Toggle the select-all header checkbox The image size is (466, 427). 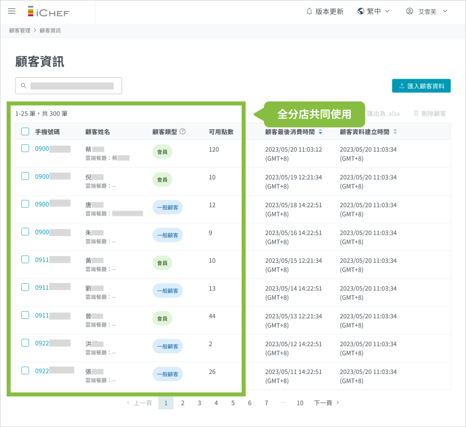point(25,132)
